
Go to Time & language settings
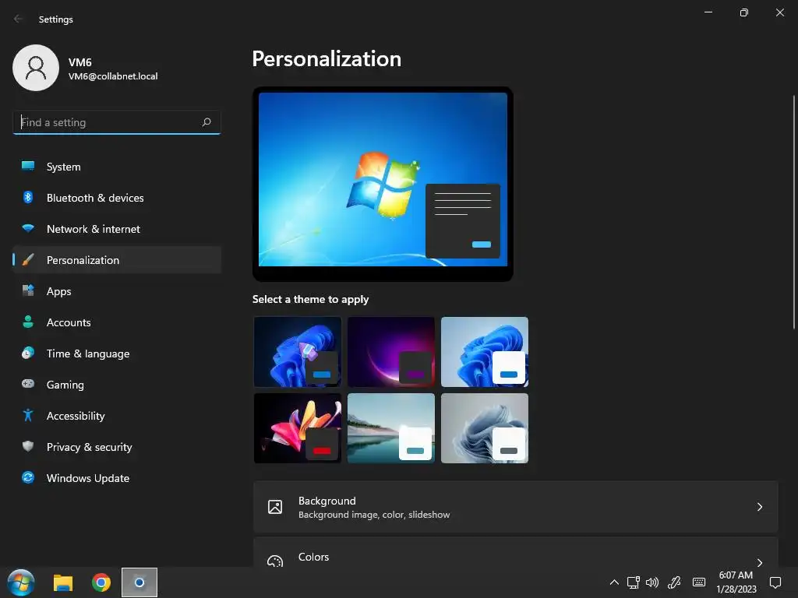[x=117, y=353]
